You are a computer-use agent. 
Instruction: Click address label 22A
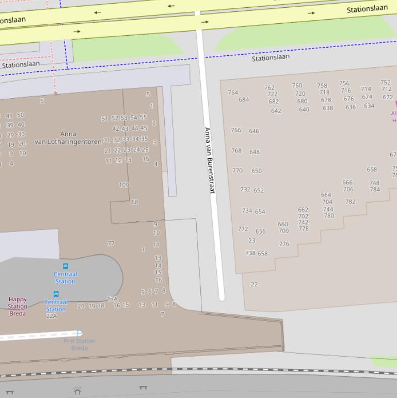52,316
